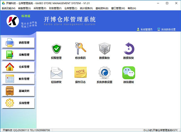
Task: Open 操作日志 note icon
Action: tap(81, 72)
